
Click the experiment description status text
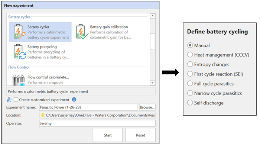[48, 91]
